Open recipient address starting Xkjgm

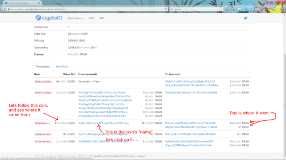191,127
